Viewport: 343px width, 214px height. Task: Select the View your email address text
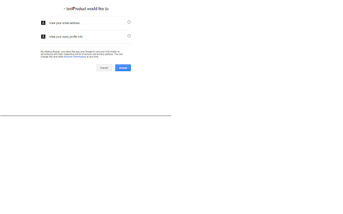64,23
